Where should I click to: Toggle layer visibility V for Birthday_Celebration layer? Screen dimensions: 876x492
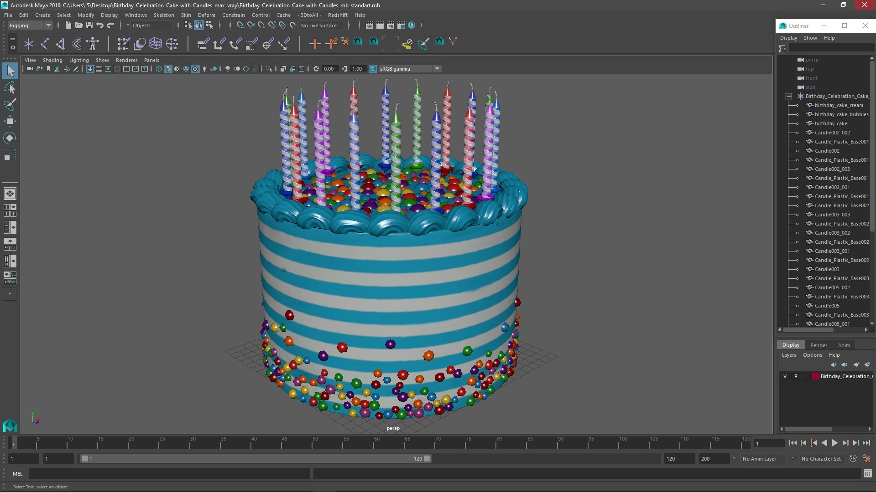click(785, 376)
